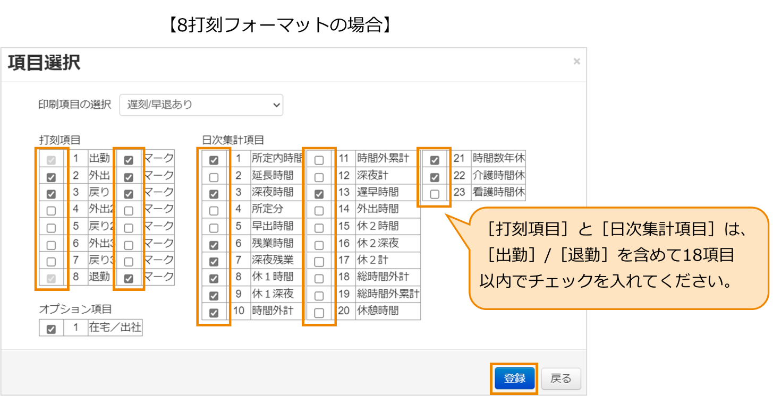
Task: Close the 項目選択 dialog
Action: 576,61
